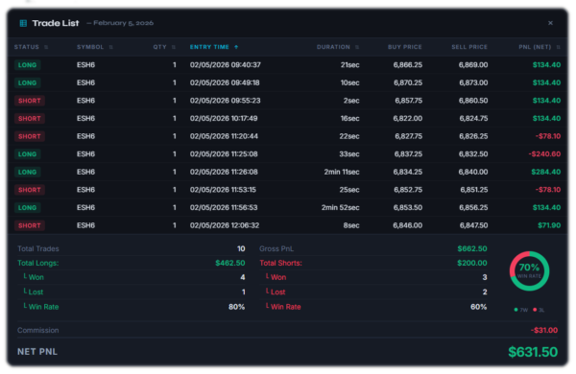The width and height of the screenshot is (576, 374).
Task: Click the NET PNL total $631.50
Action: coord(533,352)
